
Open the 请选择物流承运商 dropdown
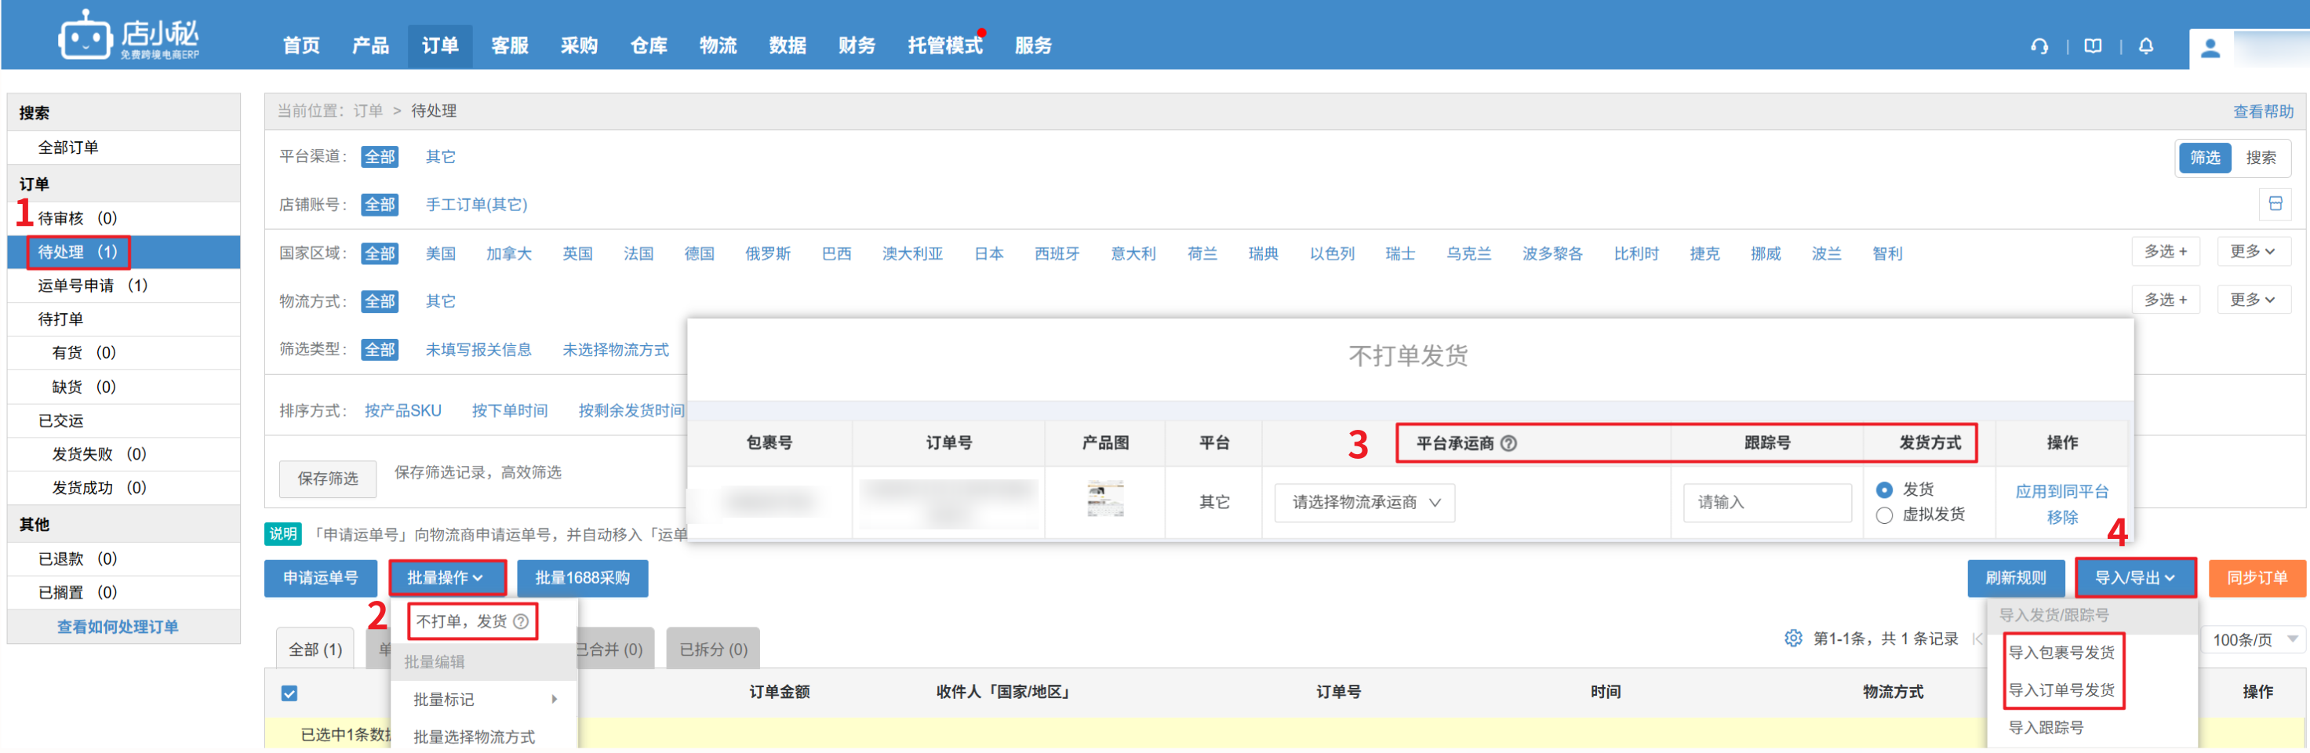1364,502
